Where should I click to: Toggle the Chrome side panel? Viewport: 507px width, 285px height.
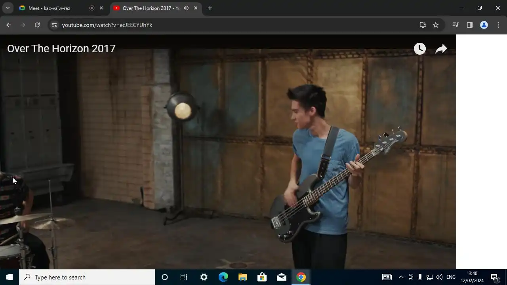470,25
